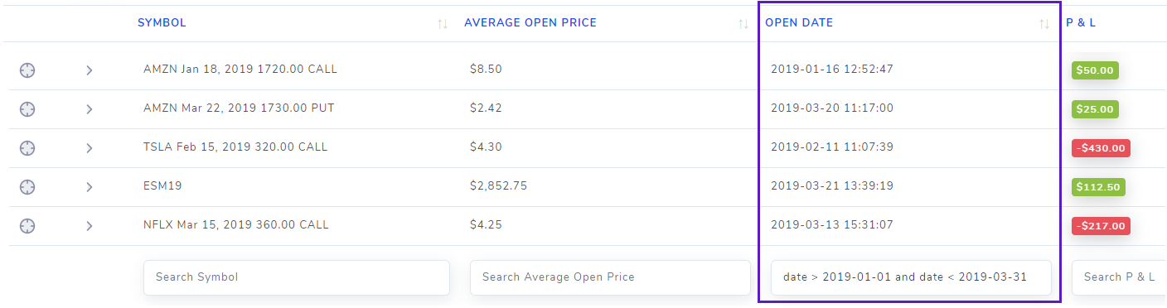Expand the AMZN Jan 18 1720.00 CALL row
1167x308 pixels.
[89, 70]
